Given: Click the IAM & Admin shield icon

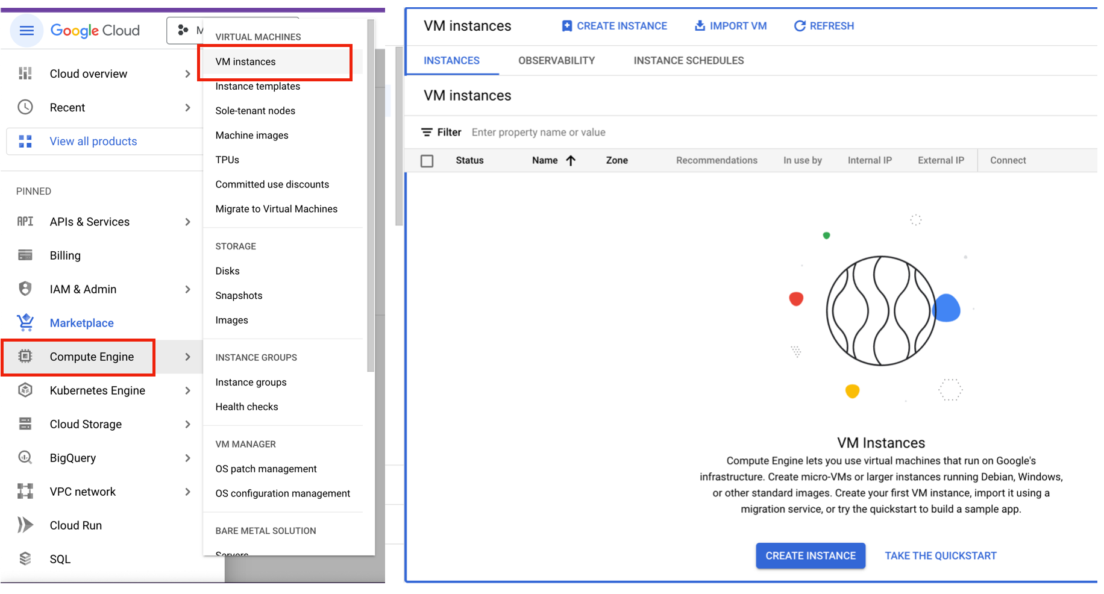Looking at the screenshot, I should coord(25,289).
